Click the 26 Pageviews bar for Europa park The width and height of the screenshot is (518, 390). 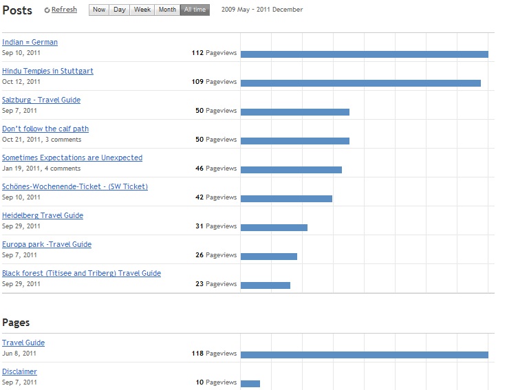(269, 257)
